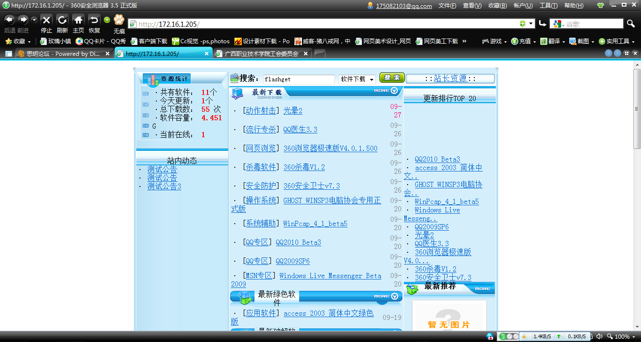Close the 广西职业技术学院工会委员会 tab
This screenshot has width=641, height=342.
pyautogui.click(x=305, y=54)
